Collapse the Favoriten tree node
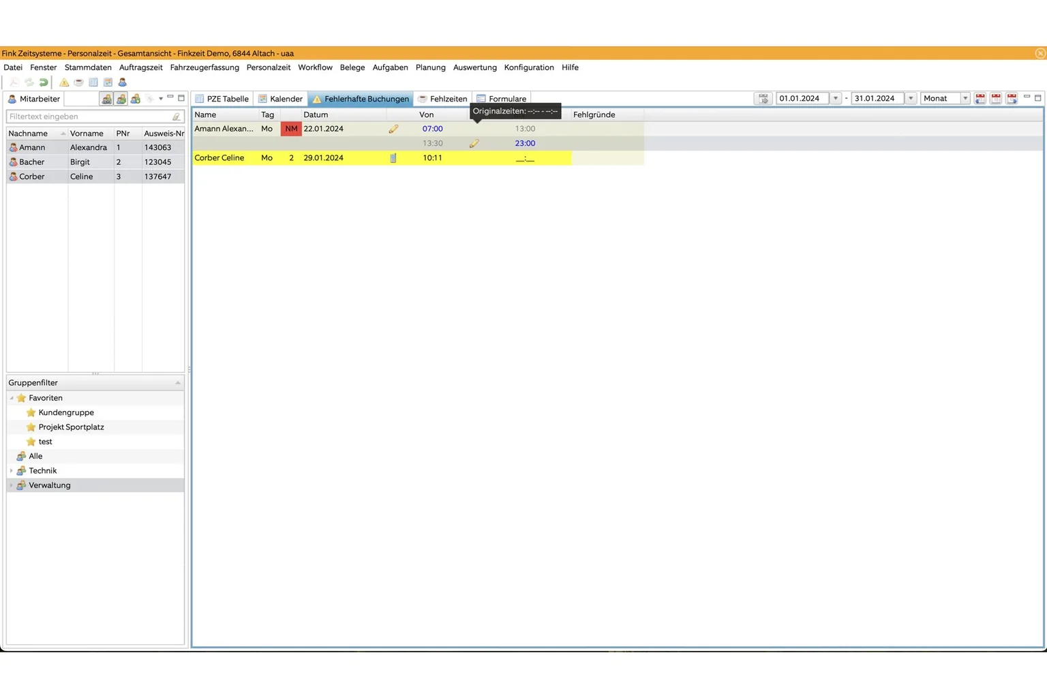Viewport: 1047px width, 698px height. tap(12, 398)
